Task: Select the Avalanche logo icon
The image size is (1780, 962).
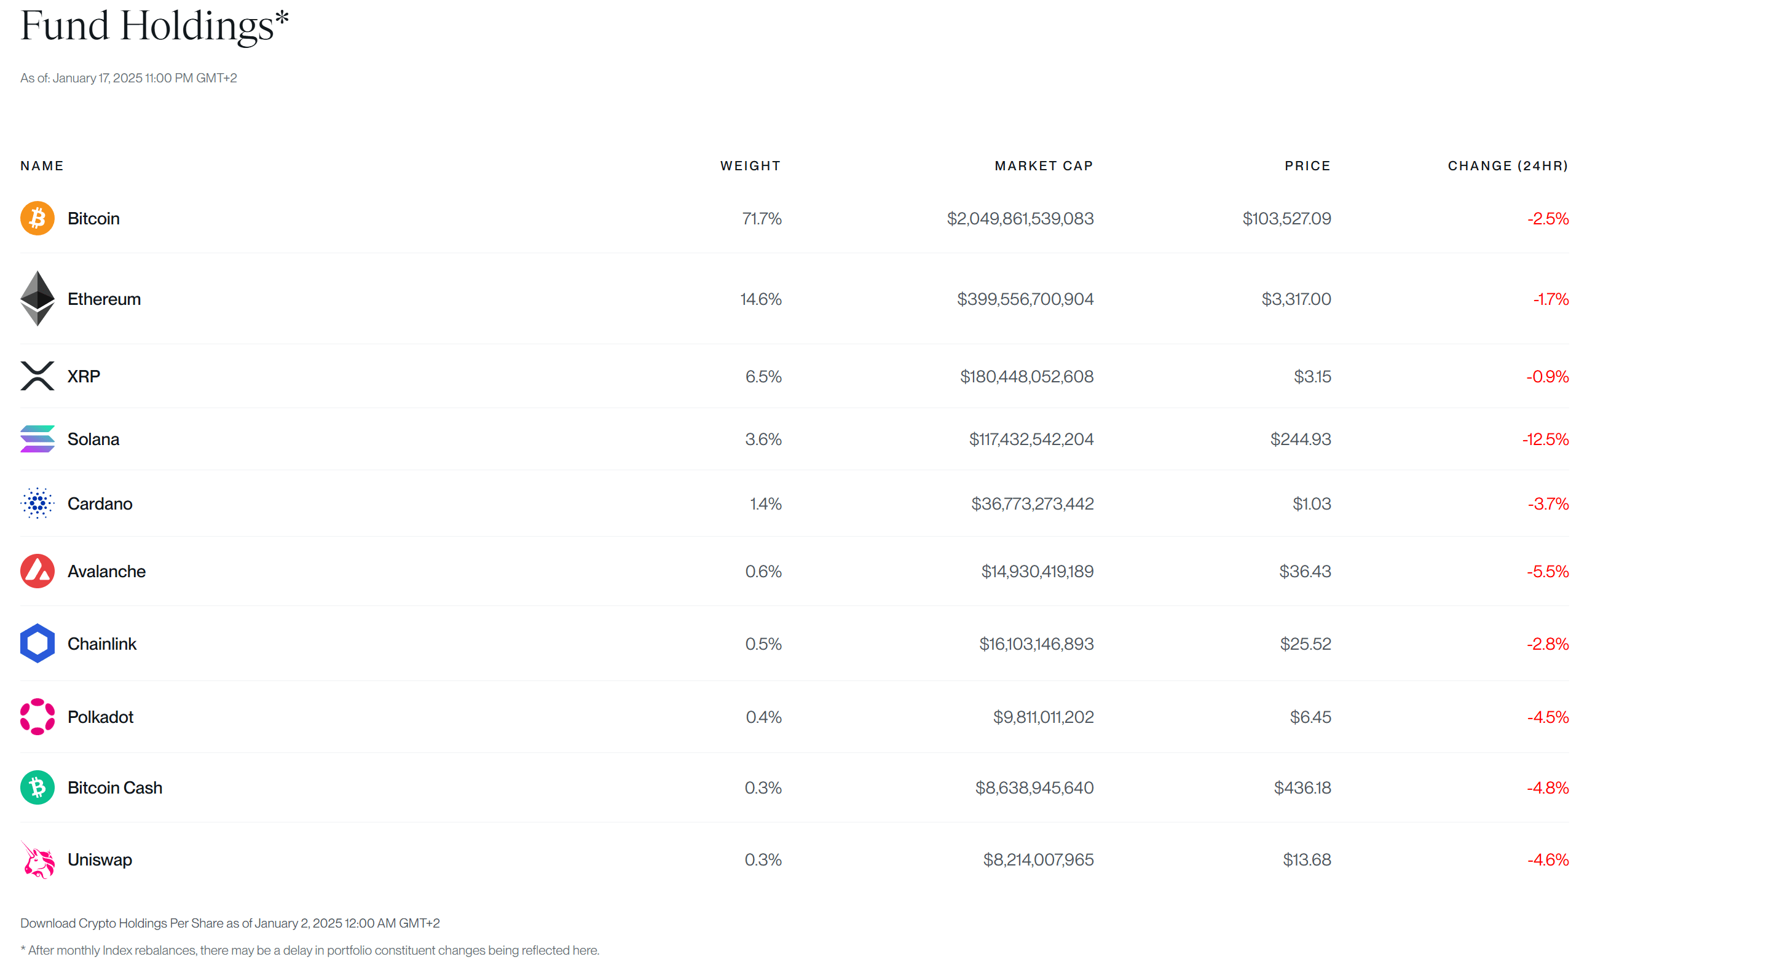Action: 37,571
